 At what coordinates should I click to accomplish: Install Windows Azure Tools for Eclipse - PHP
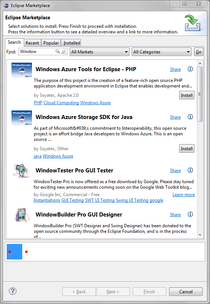click(x=187, y=95)
